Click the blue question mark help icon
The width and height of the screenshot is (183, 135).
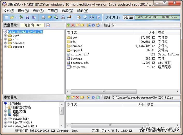click(x=92, y=17)
